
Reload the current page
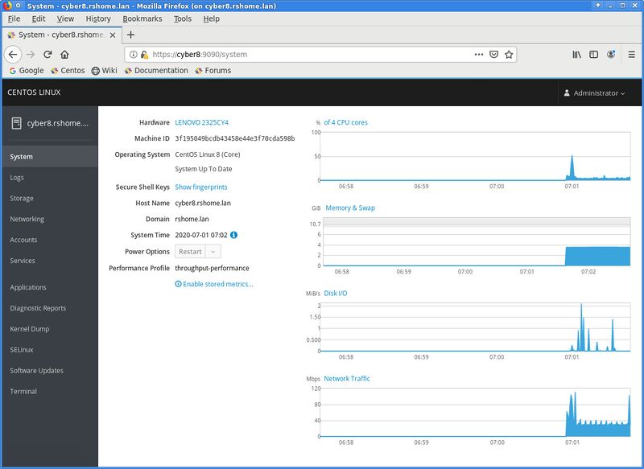[47, 55]
